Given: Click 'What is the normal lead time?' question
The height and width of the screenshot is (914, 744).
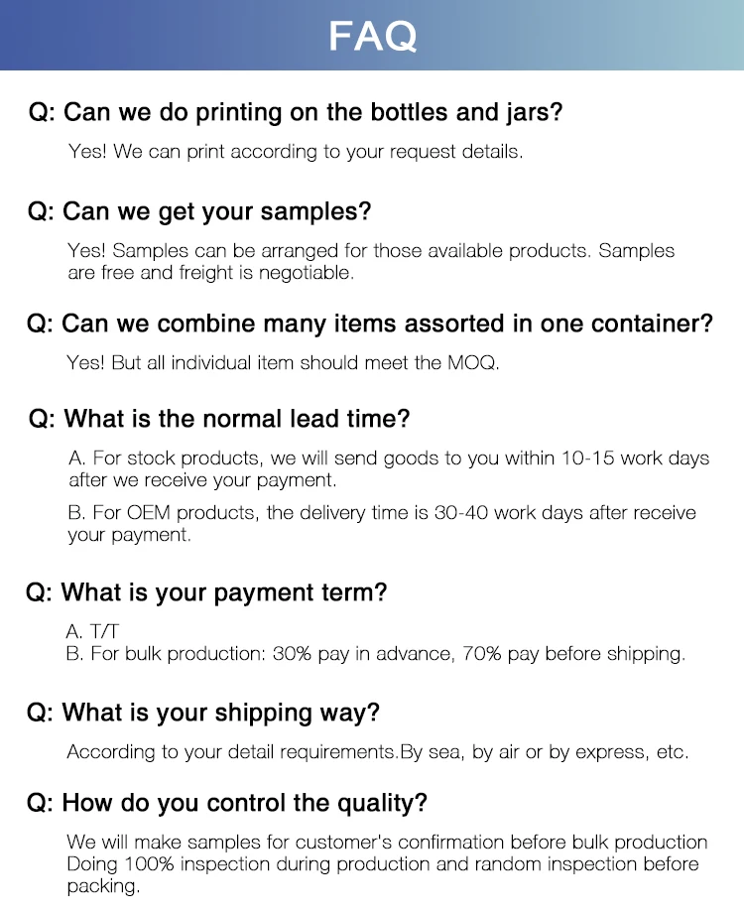Looking at the screenshot, I should tap(218, 419).
